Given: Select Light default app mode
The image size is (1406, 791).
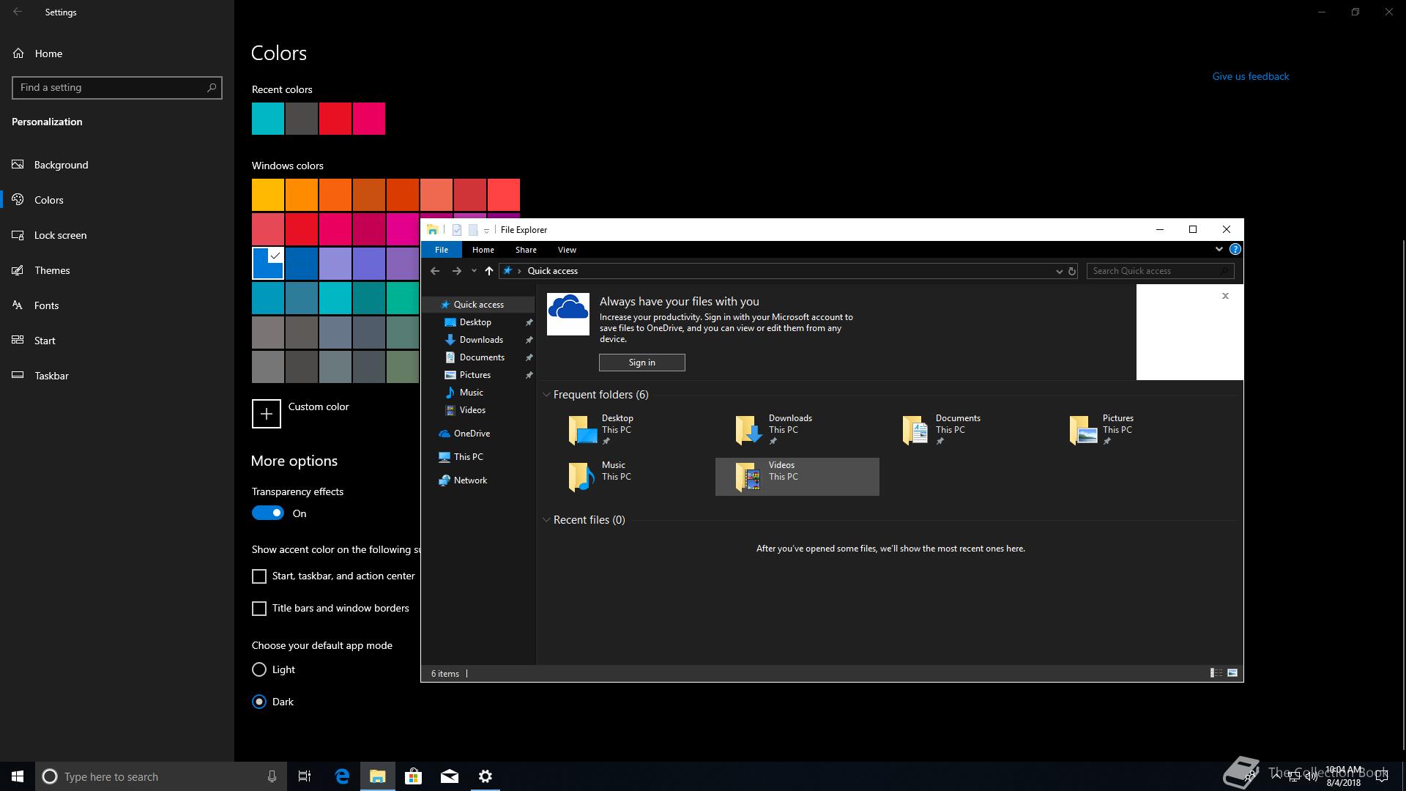Looking at the screenshot, I should point(259,669).
